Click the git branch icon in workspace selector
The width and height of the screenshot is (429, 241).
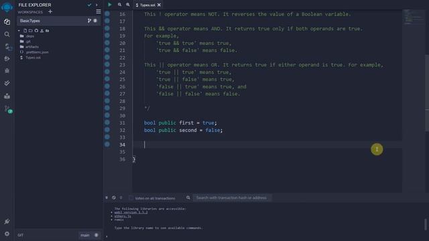89,21
